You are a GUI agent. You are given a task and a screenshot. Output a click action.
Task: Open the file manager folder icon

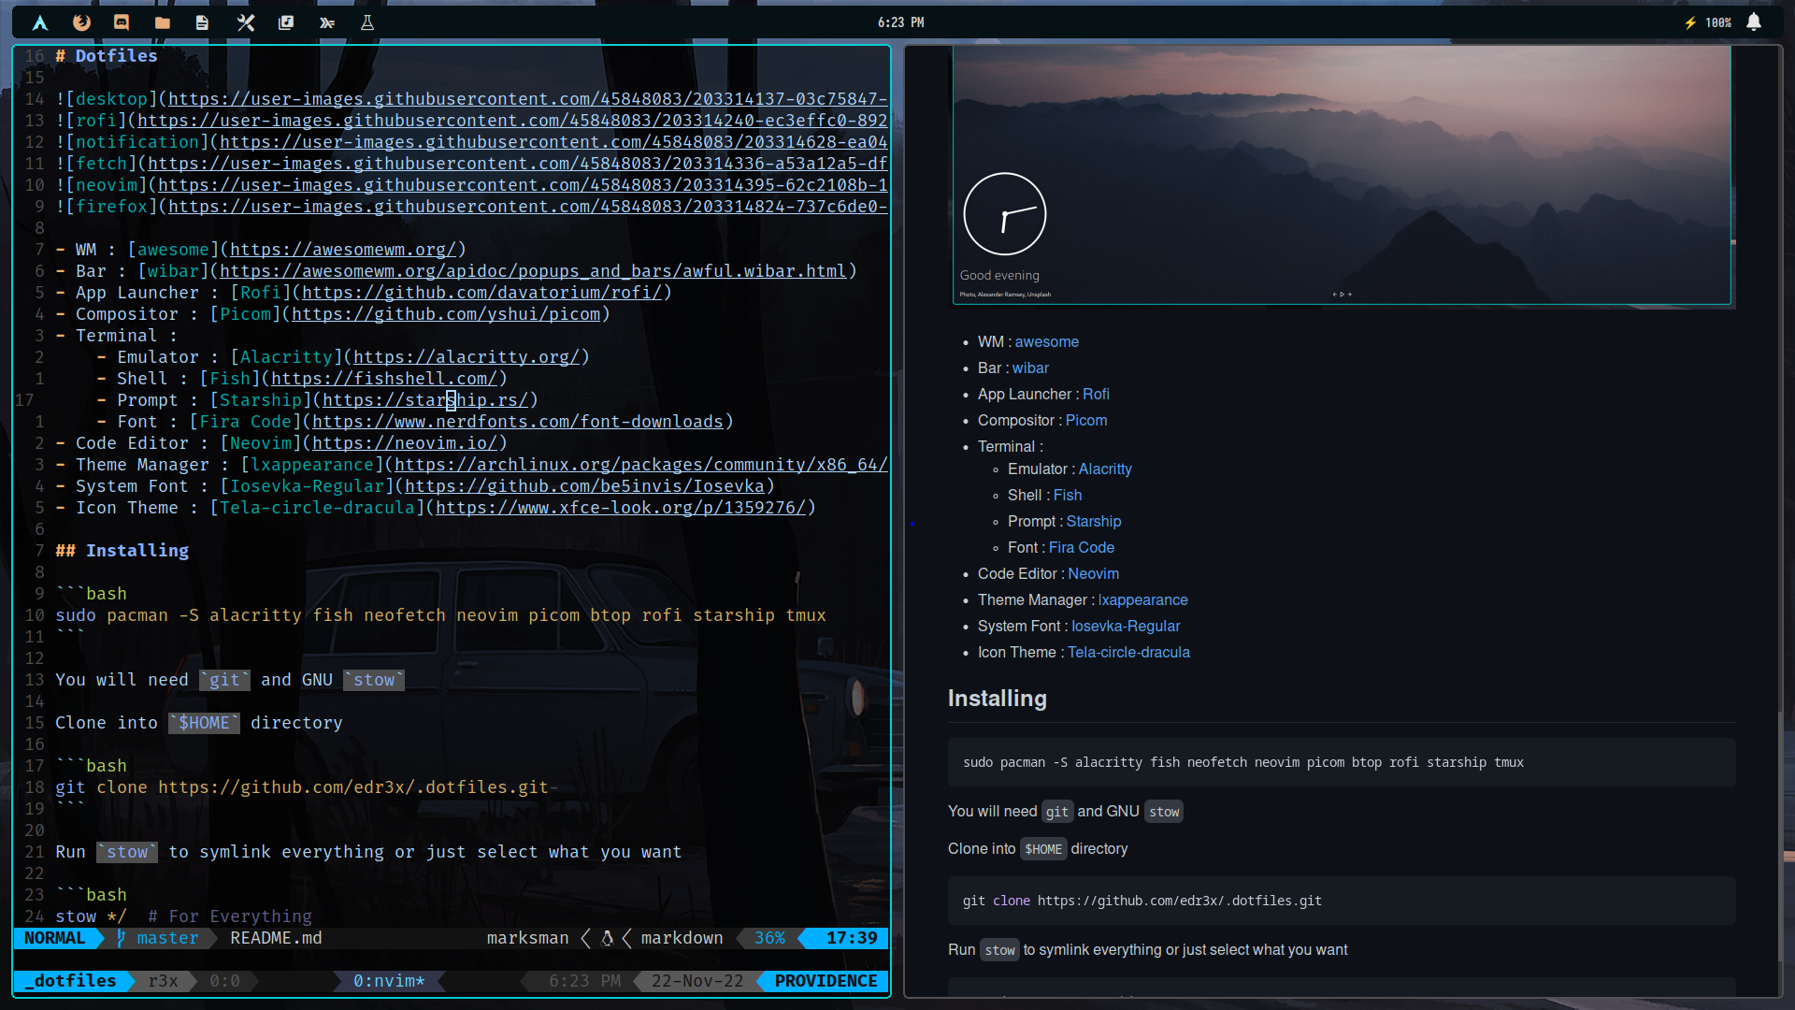pos(161,22)
